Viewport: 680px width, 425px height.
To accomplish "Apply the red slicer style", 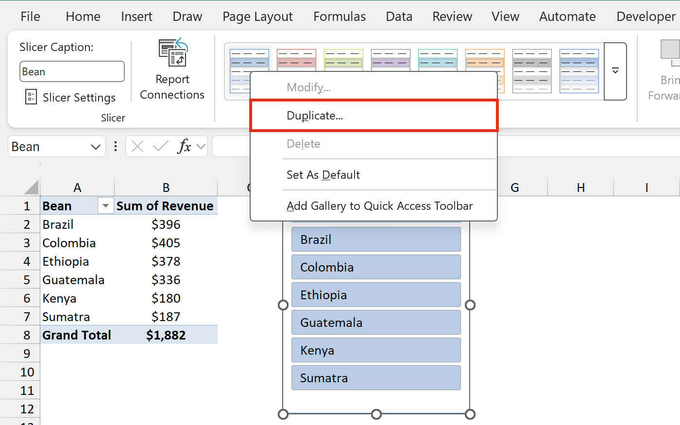I will (x=296, y=60).
